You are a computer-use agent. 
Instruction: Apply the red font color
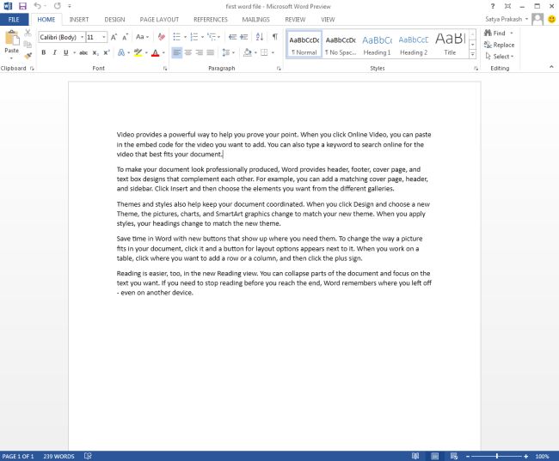click(156, 52)
